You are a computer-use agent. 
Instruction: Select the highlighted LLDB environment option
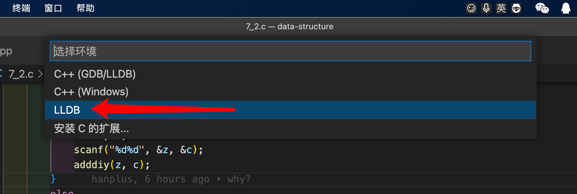coord(67,110)
